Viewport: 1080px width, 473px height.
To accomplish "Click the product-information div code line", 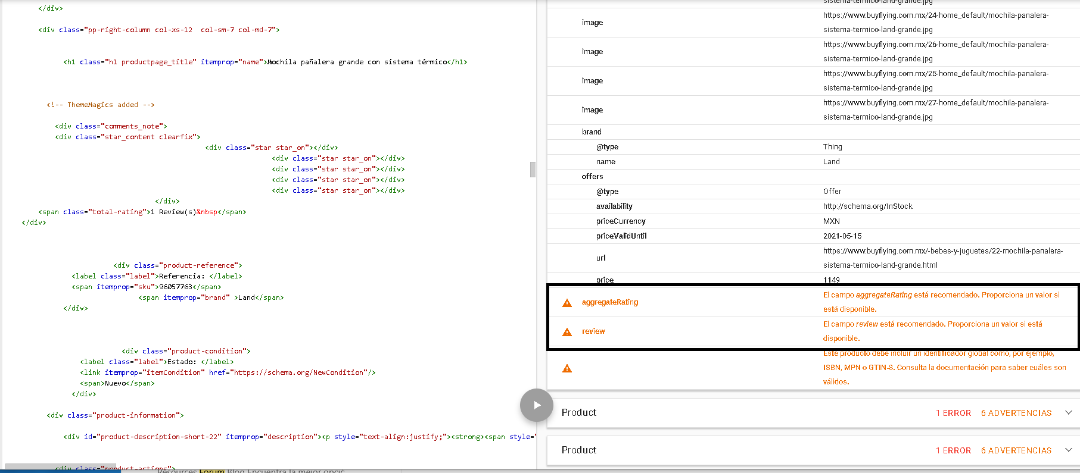I will (x=115, y=415).
